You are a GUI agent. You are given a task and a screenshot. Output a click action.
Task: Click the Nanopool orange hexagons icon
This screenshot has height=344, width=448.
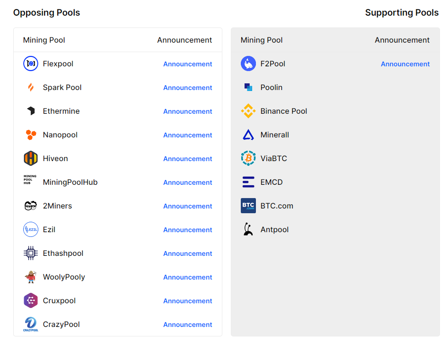click(x=31, y=135)
